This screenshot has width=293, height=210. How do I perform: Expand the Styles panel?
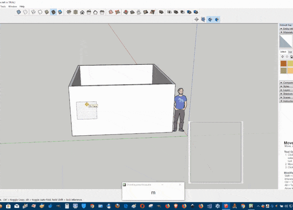tap(286, 86)
